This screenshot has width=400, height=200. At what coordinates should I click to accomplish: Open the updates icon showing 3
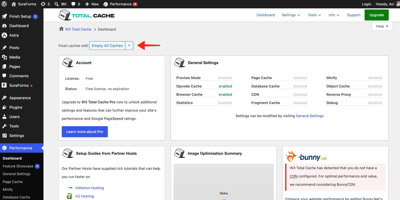(x=43, y=4)
